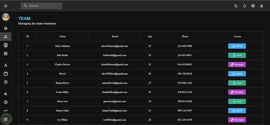
Task: Open the user account icon menu
Action: pos(261,6)
